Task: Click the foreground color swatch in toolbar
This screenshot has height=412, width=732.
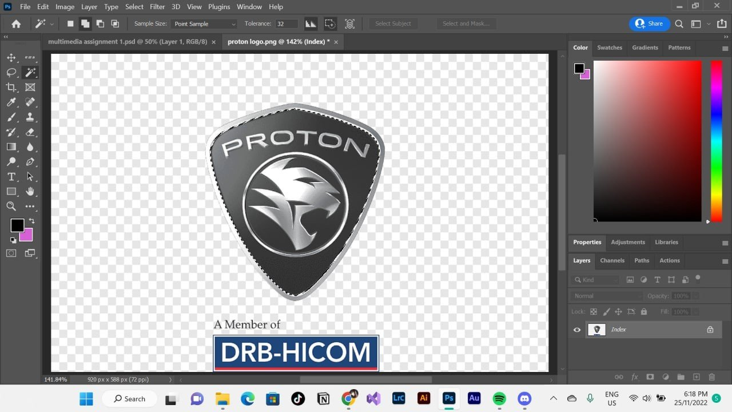Action: [x=17, y=225]
